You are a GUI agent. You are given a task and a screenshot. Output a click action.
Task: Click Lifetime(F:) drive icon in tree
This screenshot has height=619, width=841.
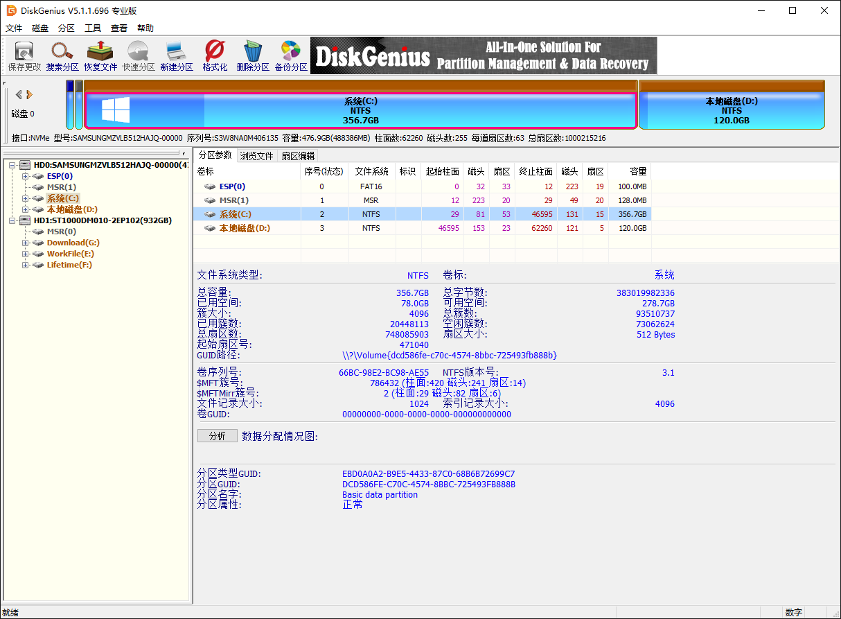coord(39,265)
